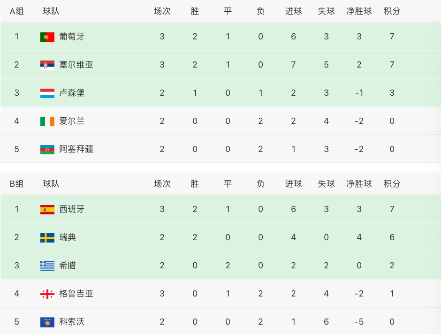Screen dimensions: 441x334
Task: Open the 塞尔维亚 team link
Action: click(x=76, y=65)
